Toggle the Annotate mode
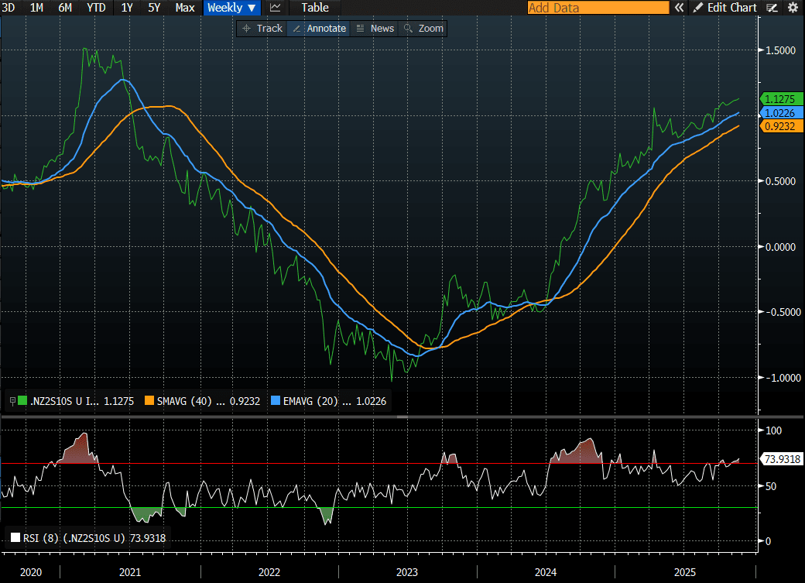This screenshot has height=583, width=805. point(318,29)
